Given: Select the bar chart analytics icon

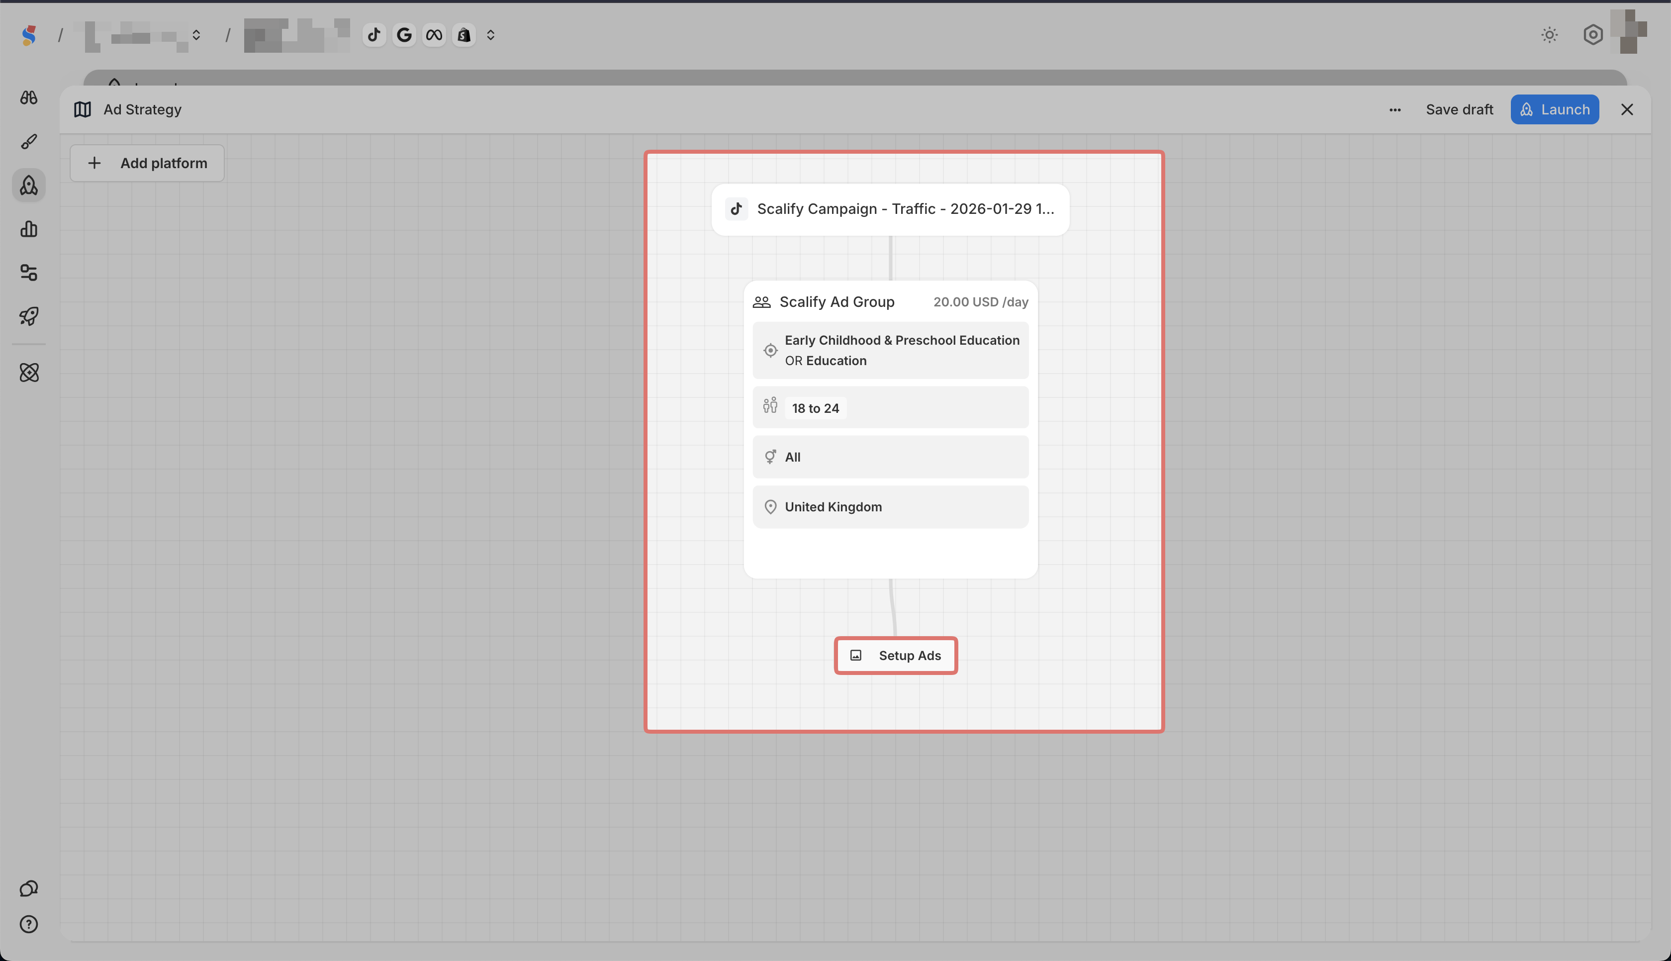Looking at the screenshot, I should point(28,229).
